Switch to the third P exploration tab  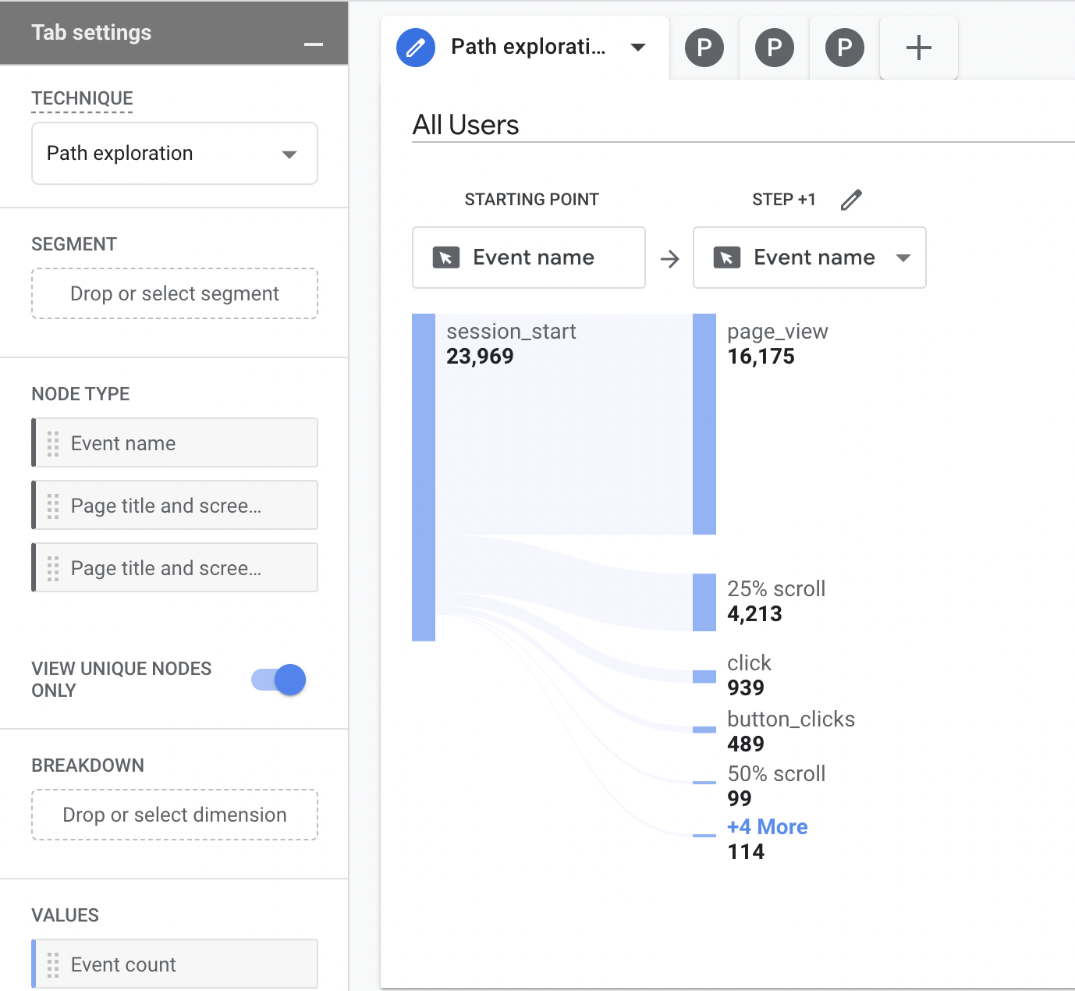pos(843,47)
